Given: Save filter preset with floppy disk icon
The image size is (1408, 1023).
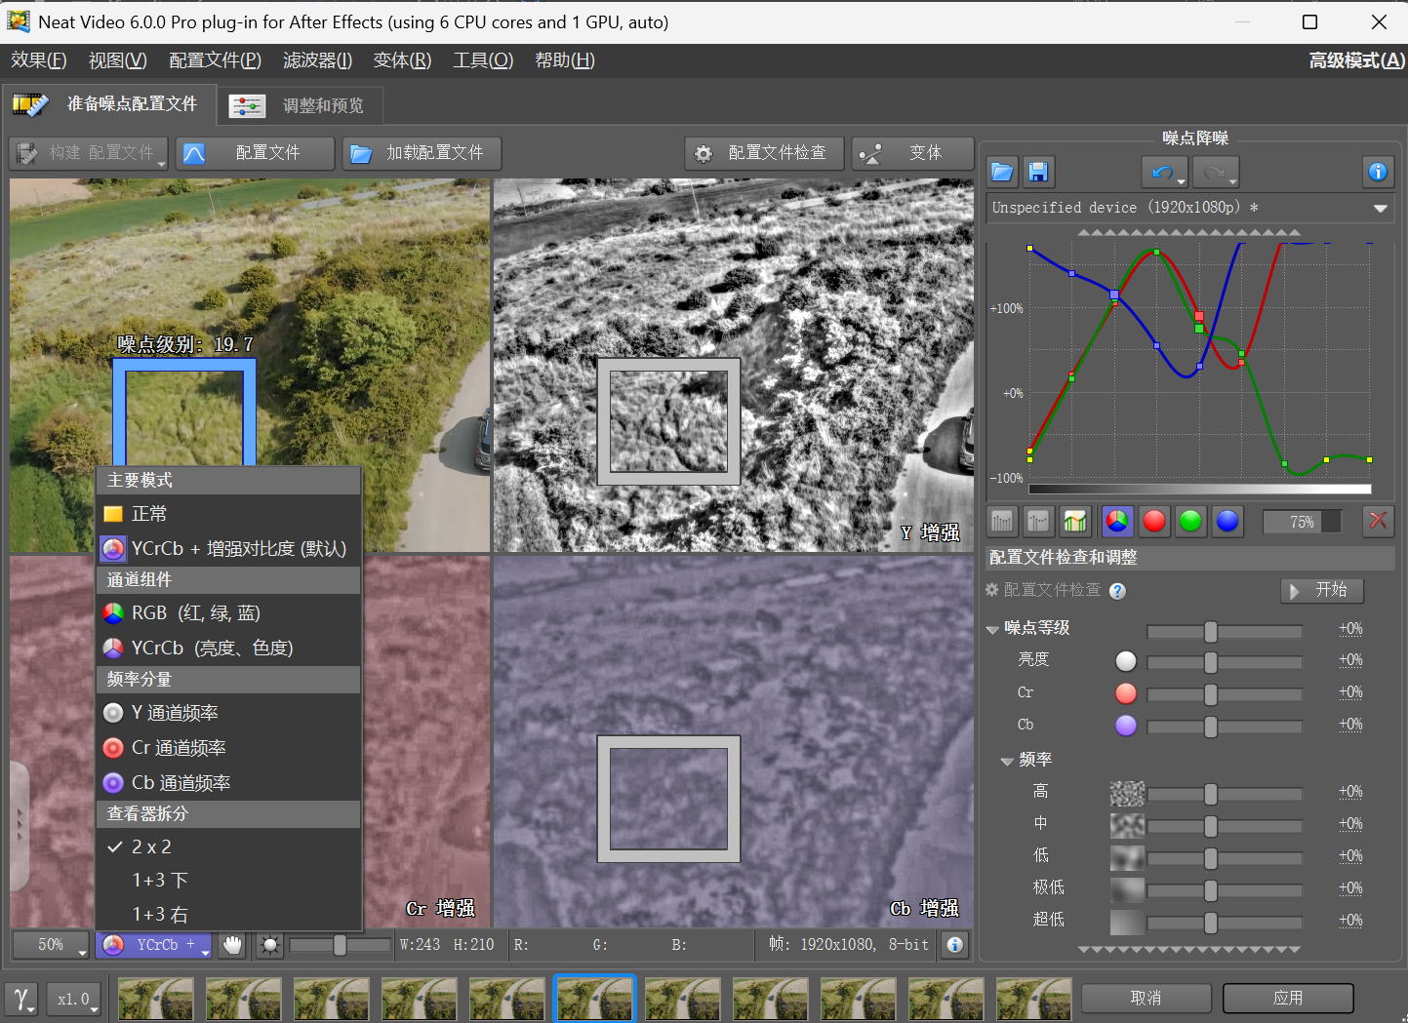Looking at the screenshot, I should [1038, 173].
